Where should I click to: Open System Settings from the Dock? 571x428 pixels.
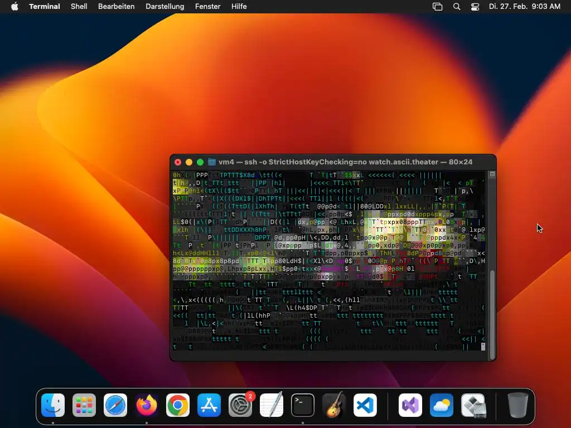coord(240,405)
